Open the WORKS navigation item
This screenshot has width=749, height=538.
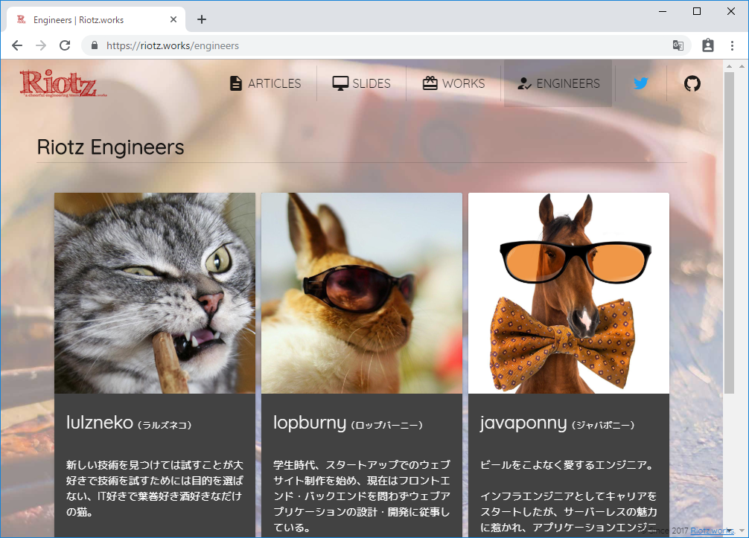point(454,83)
